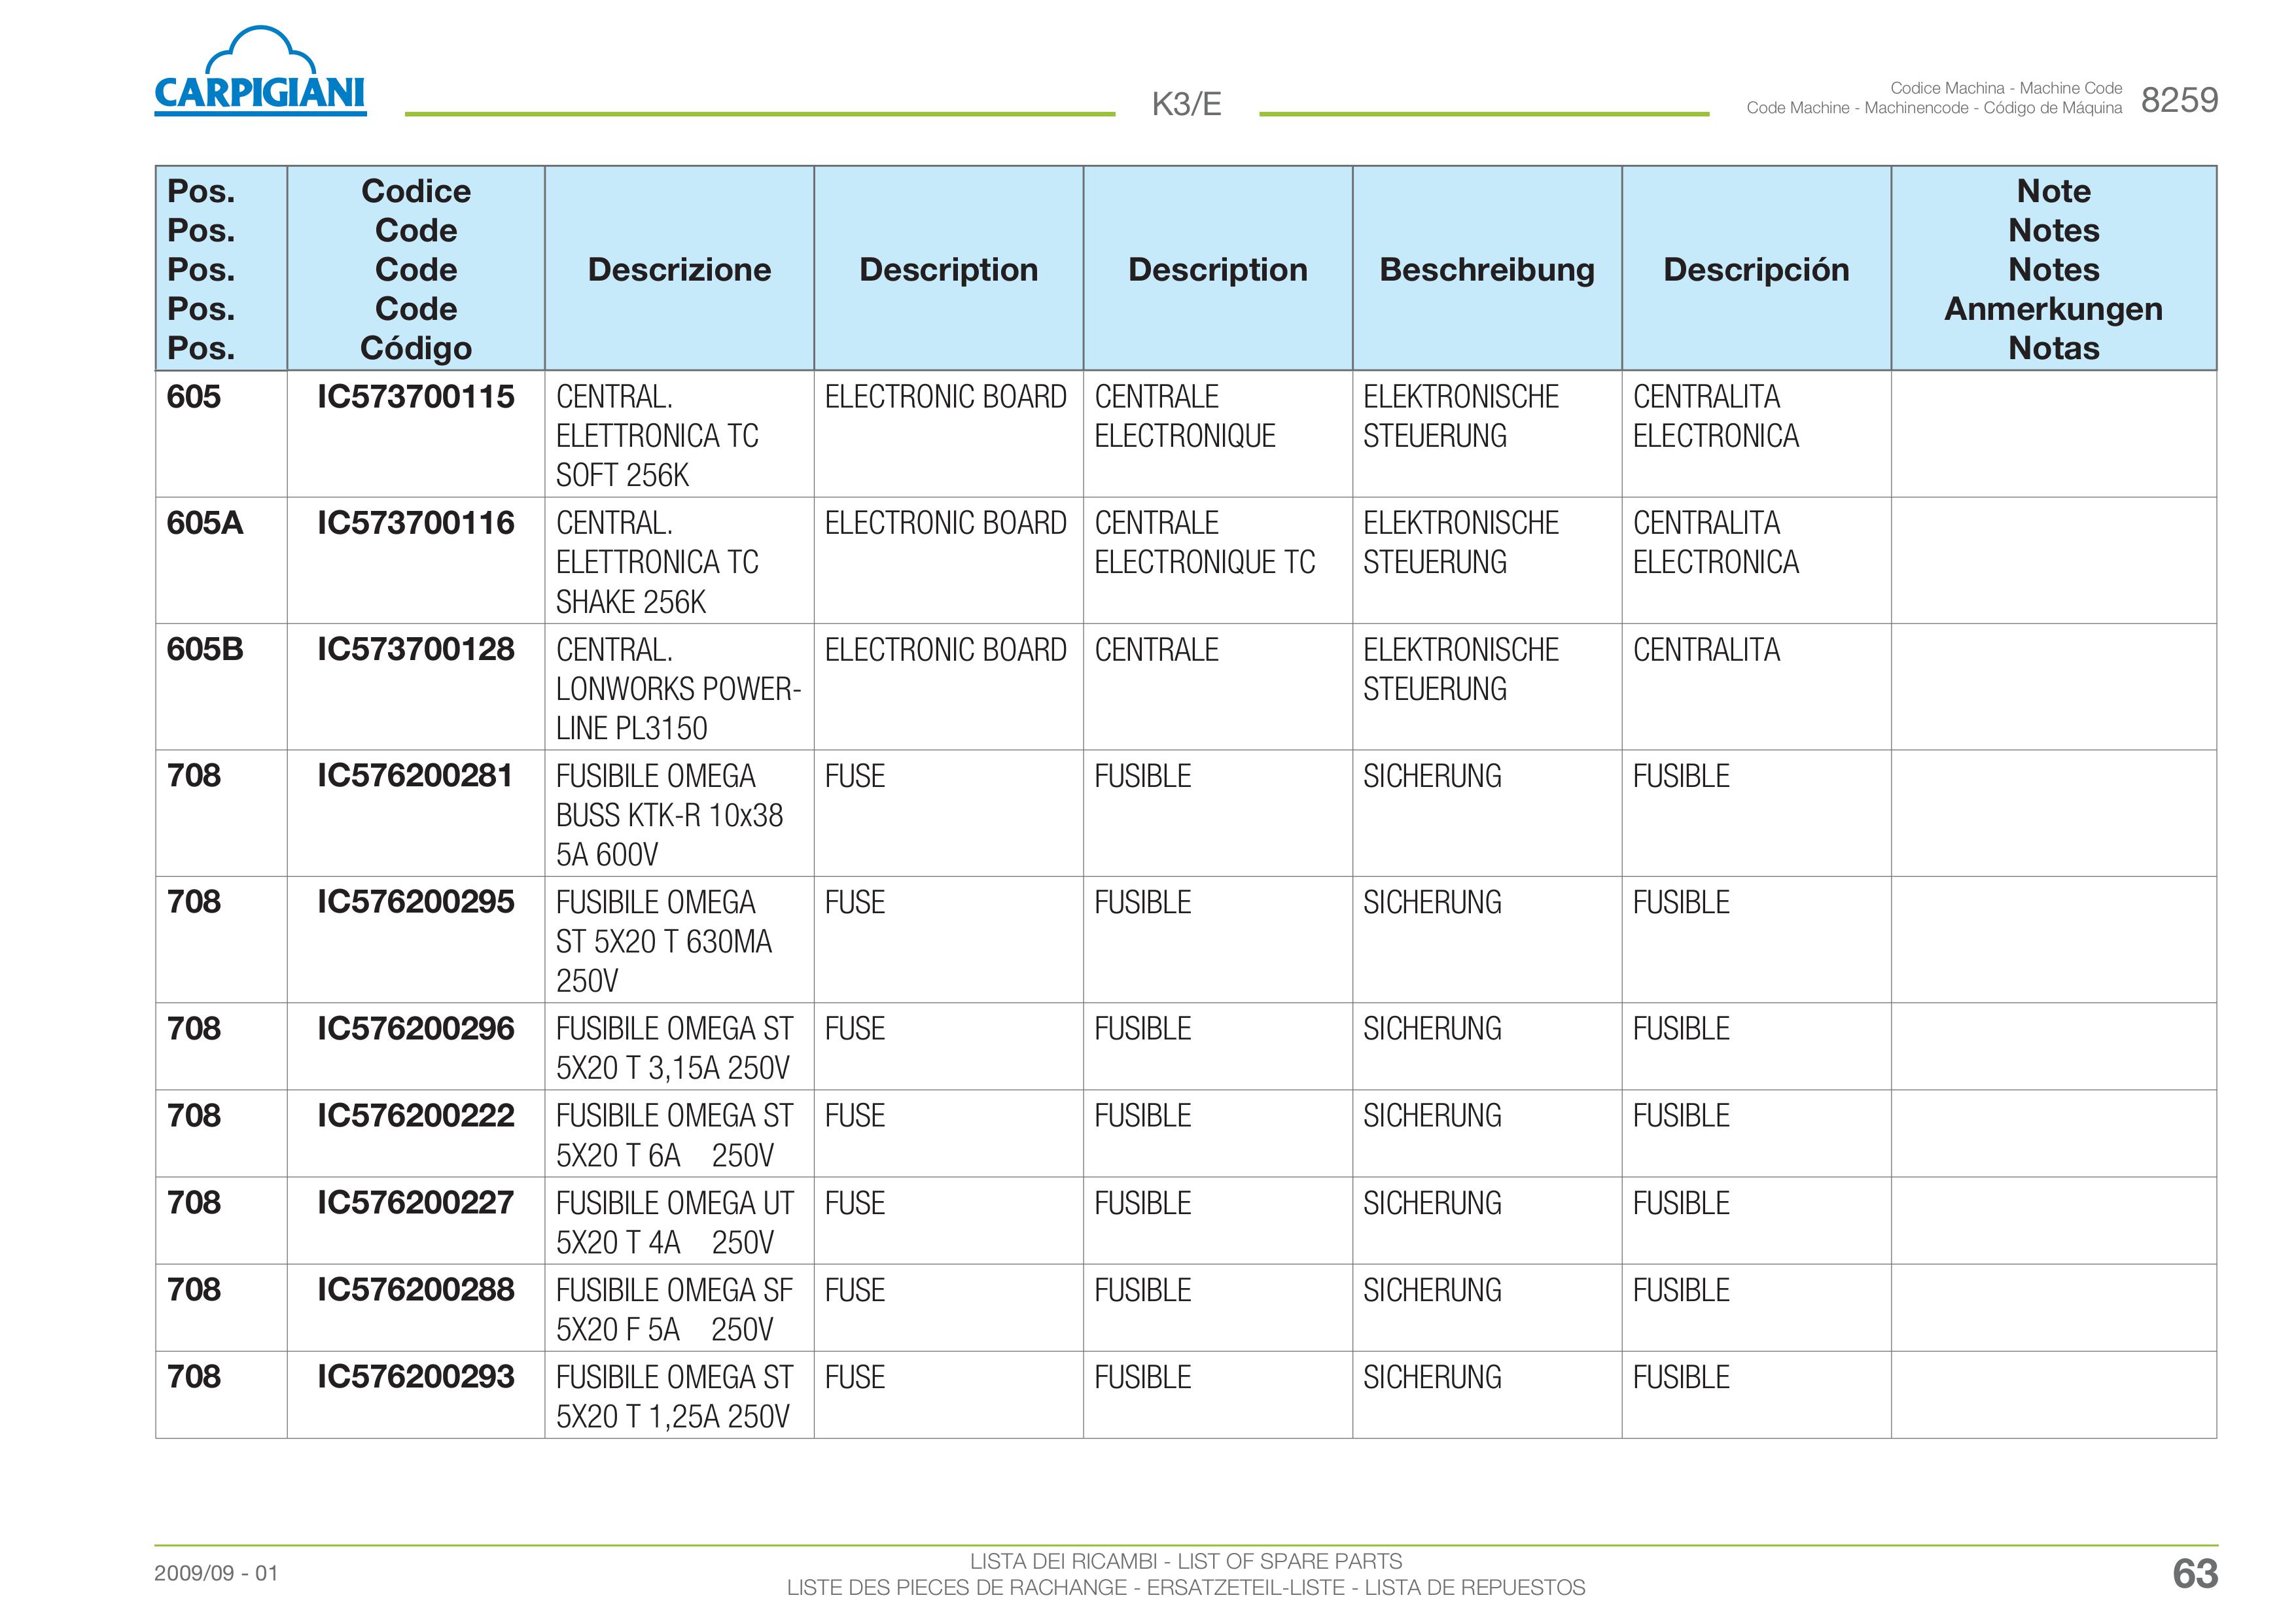Select fuse code IC576200227
Viewport: 2296px width, 1623px height.
[416, 1203]
